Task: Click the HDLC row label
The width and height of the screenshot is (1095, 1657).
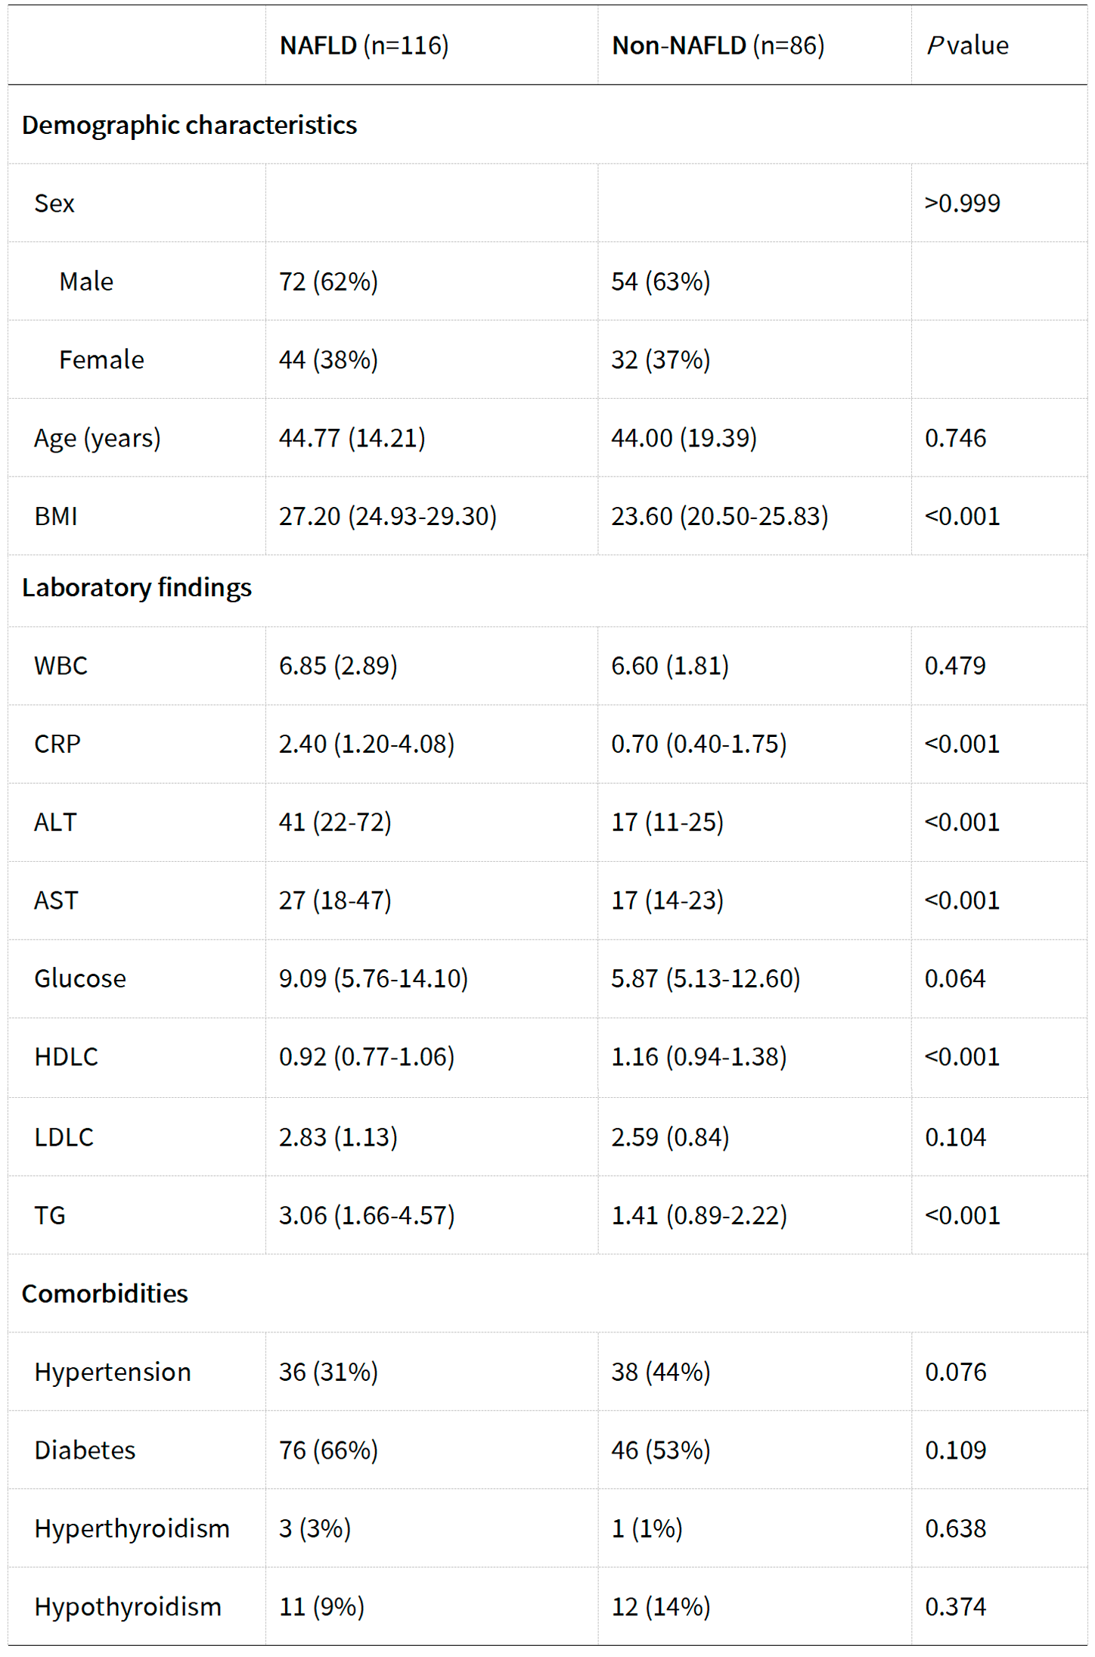Action: [67, 1057]
